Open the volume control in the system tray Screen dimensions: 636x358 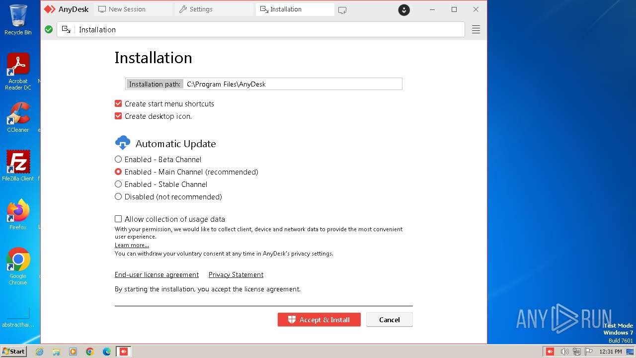click(x=565, y=352)
